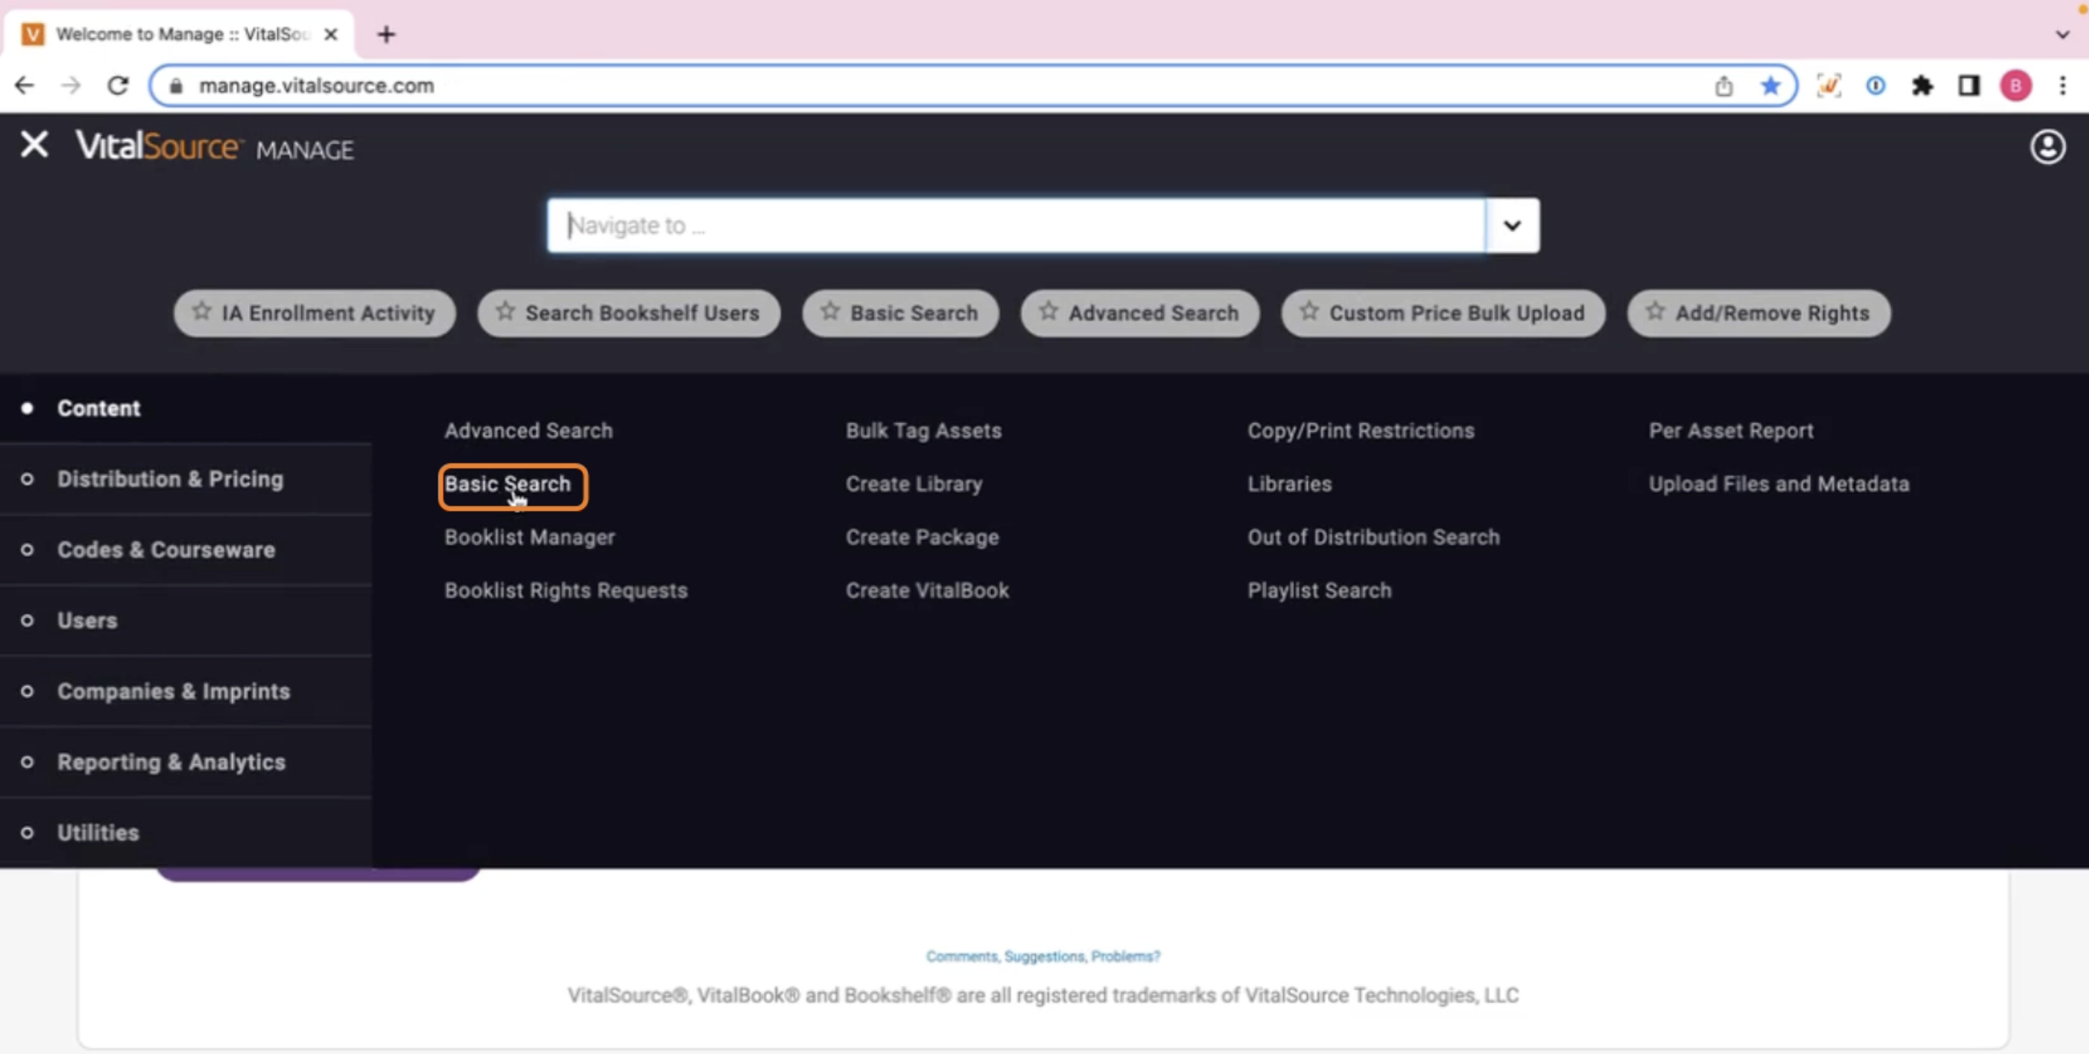Image resolution: width=2089 pixels, height=1054 pixels.
Task: Click the VitalSource Manage logo
Action: point(214,146)
